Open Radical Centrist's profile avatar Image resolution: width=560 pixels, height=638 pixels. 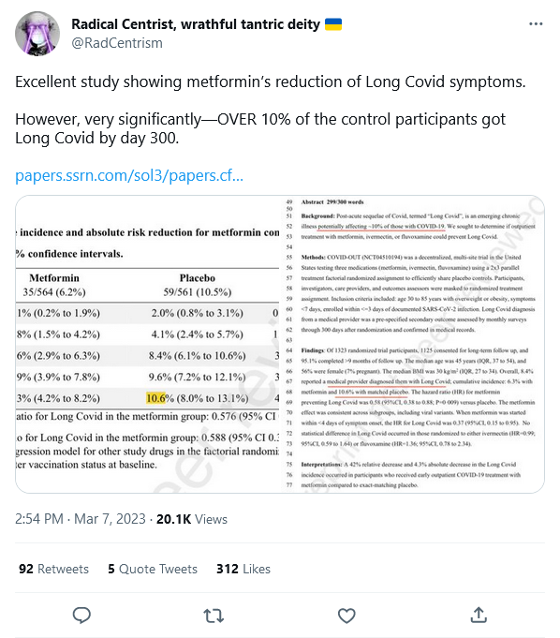[x=37, y=34]
